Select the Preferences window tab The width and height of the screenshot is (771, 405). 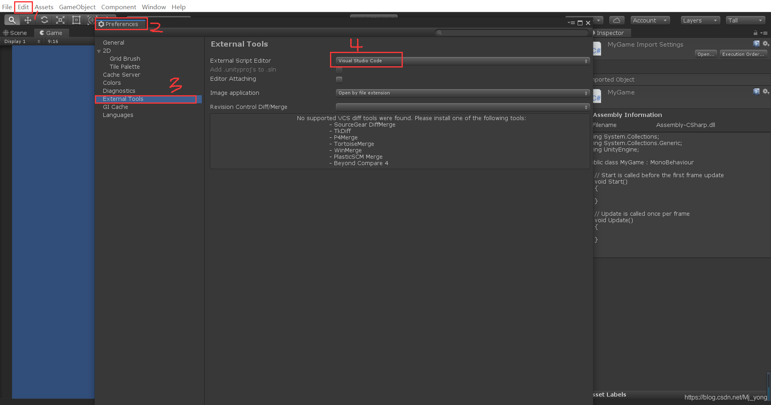pyautogui.click(x=120, y=24)
